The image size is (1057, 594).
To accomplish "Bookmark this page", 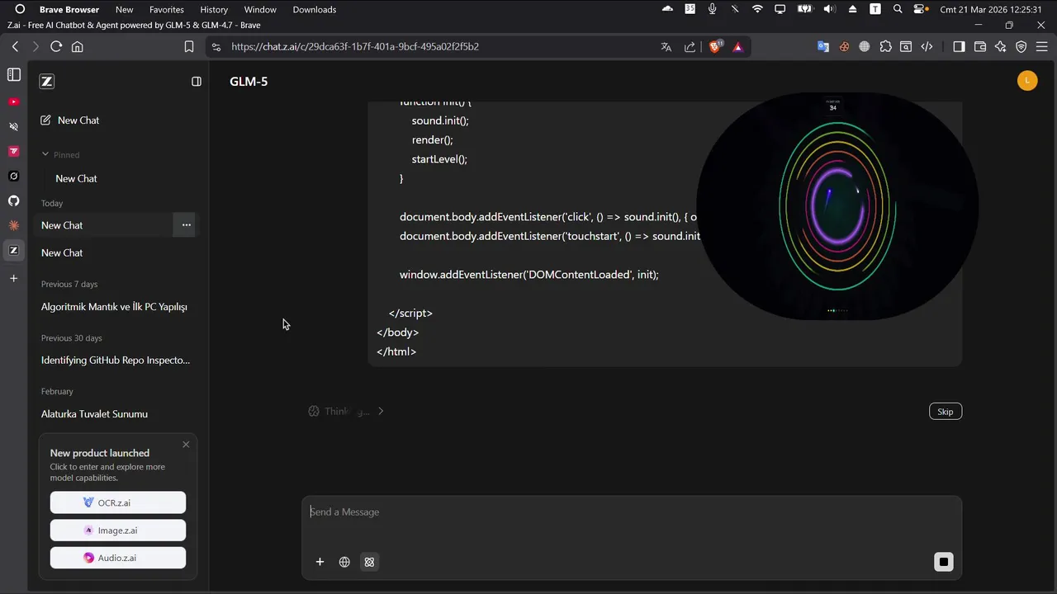I will (x=189, y=47).
